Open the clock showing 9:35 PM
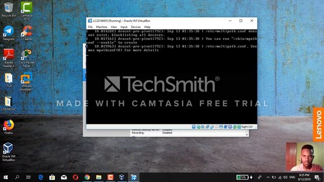The width and height of the screenshot is (324, 182). click(304, 177)
